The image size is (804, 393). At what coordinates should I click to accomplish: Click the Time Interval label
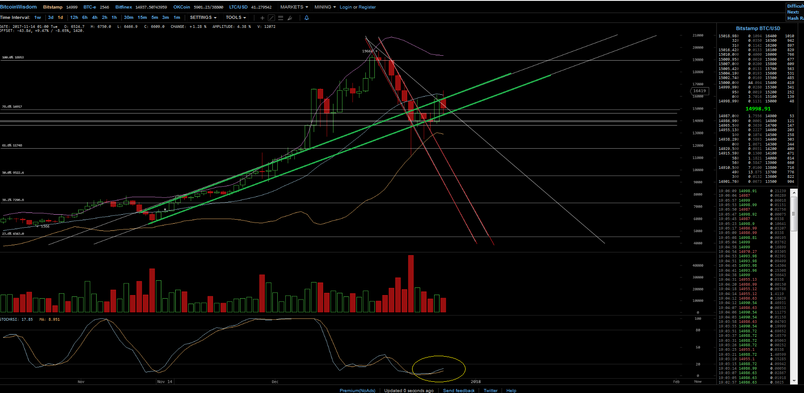15,18
